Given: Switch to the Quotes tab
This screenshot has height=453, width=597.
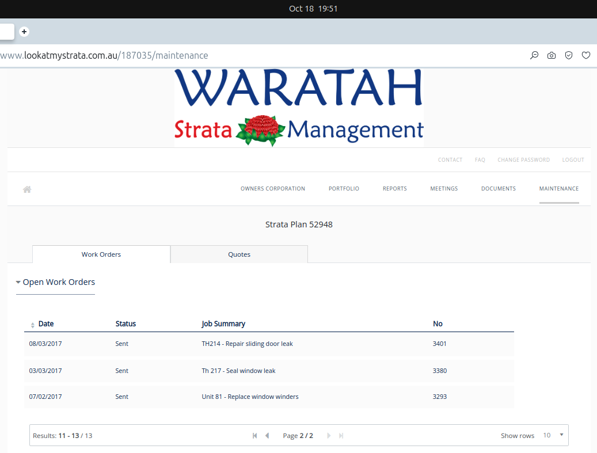Looking at the screenshot, I should click(239, 254).
